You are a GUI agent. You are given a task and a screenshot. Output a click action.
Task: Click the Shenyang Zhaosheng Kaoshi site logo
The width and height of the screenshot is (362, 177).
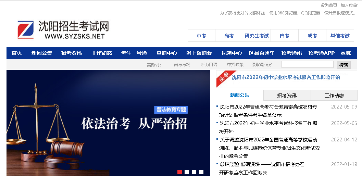click(63, 29)
